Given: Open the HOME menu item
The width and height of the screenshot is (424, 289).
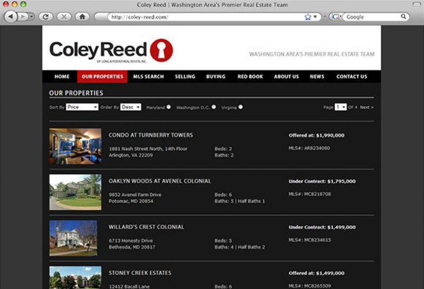Looking at the screenshot, I should pyautogui.click(x=62, y=76).
